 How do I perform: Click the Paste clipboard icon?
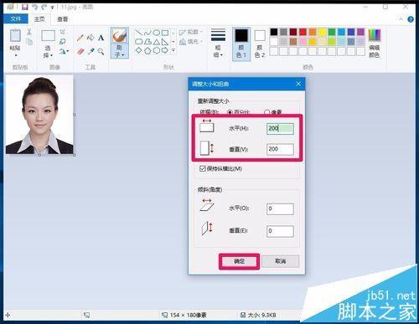click(15, 36)
